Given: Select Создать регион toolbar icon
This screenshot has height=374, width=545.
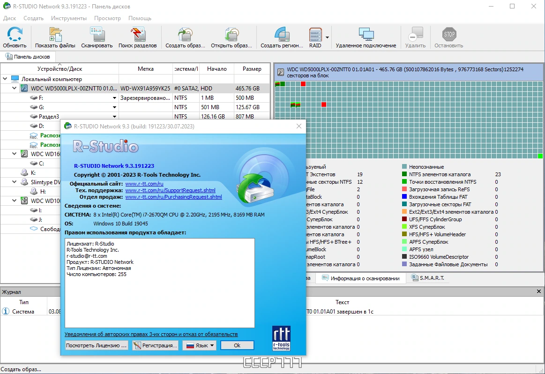Looking at the screenshot, I should (282, 34).
